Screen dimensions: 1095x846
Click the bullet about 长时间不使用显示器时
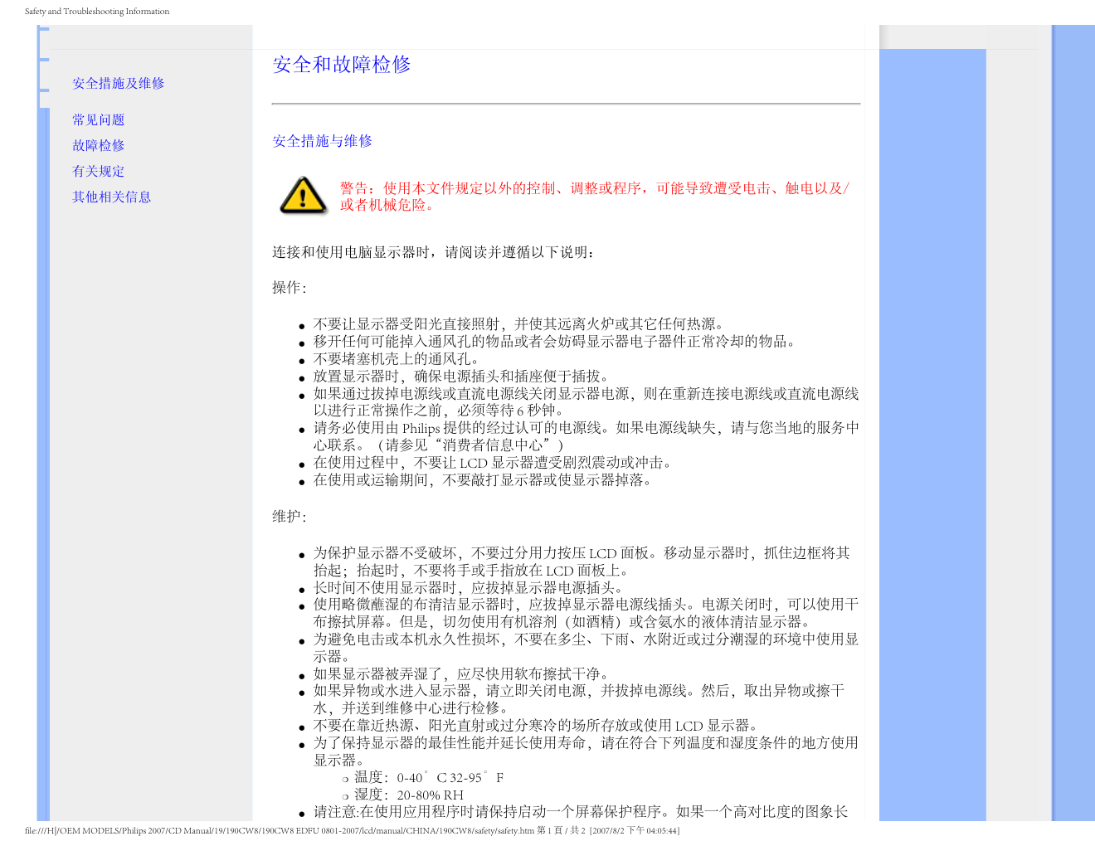tap(468, 588)
